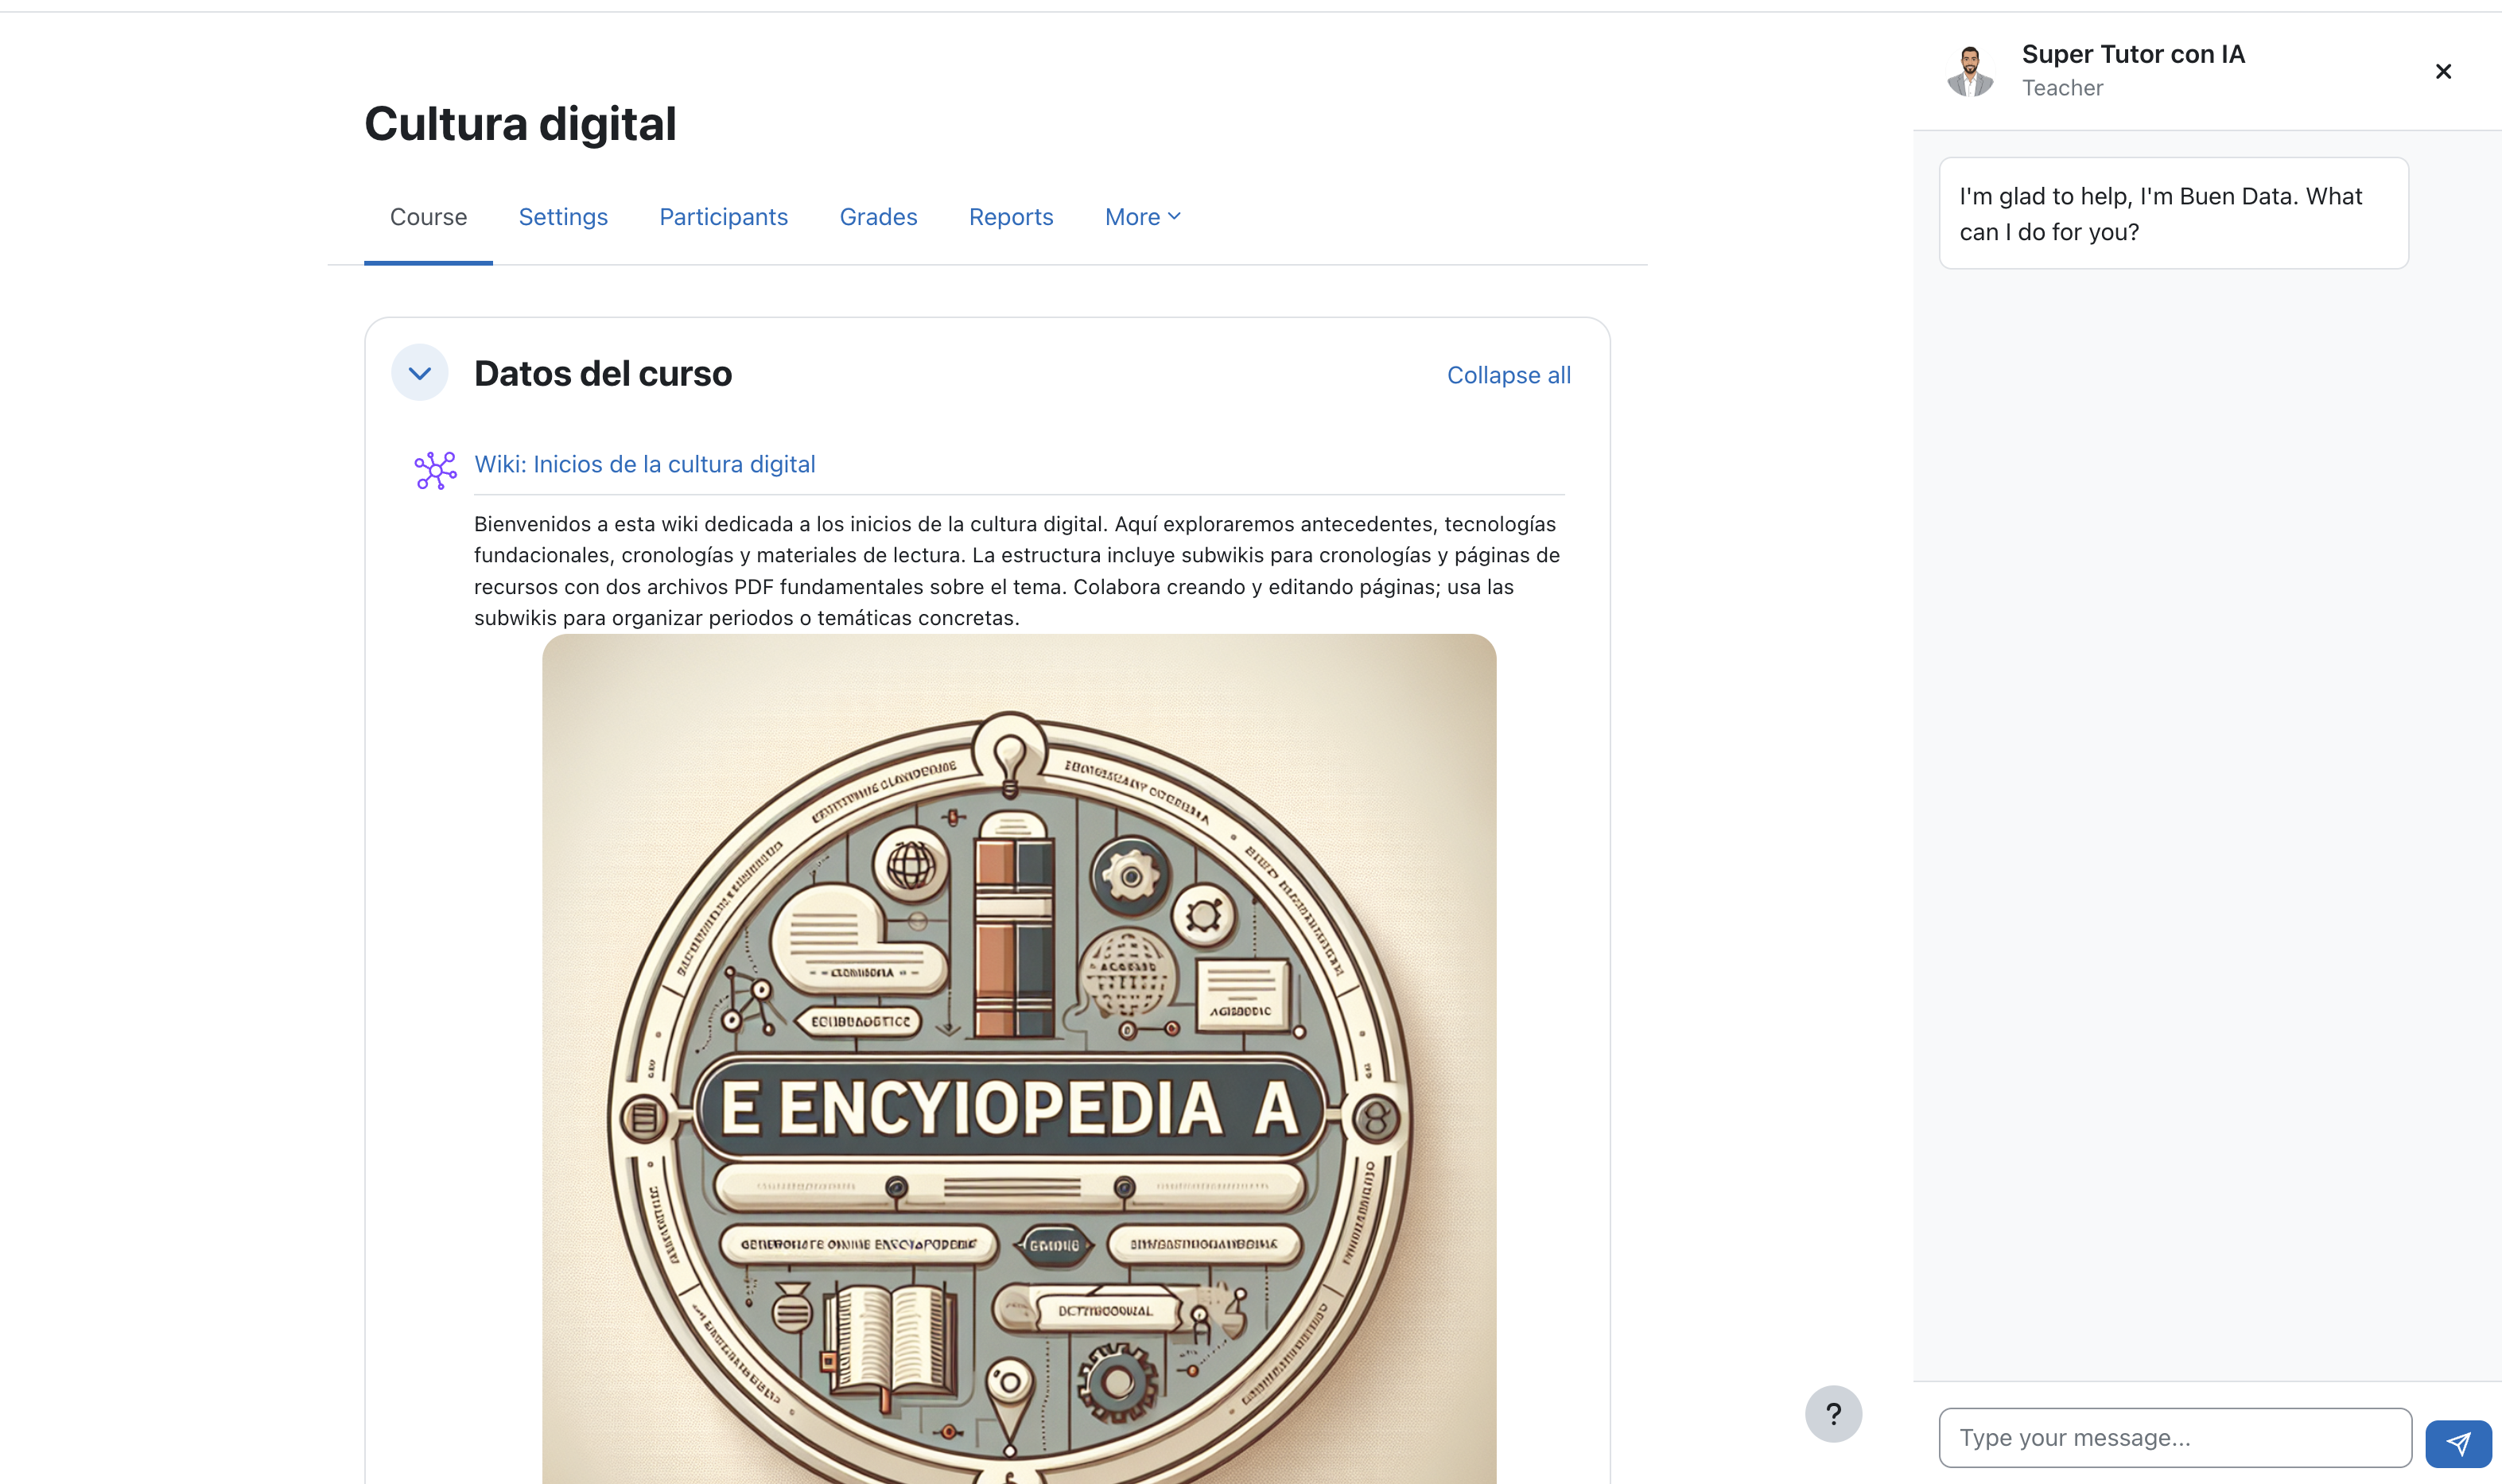This screenshot has width=2502, height=1484.
Task: Click the Buen Data greeting message bubble
Action: click(x=2172, y=213)
